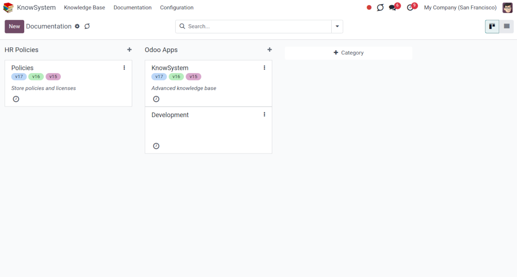Open the chat messages icon
The width and height of the screenshot is (517, 277).
(393, 8)
